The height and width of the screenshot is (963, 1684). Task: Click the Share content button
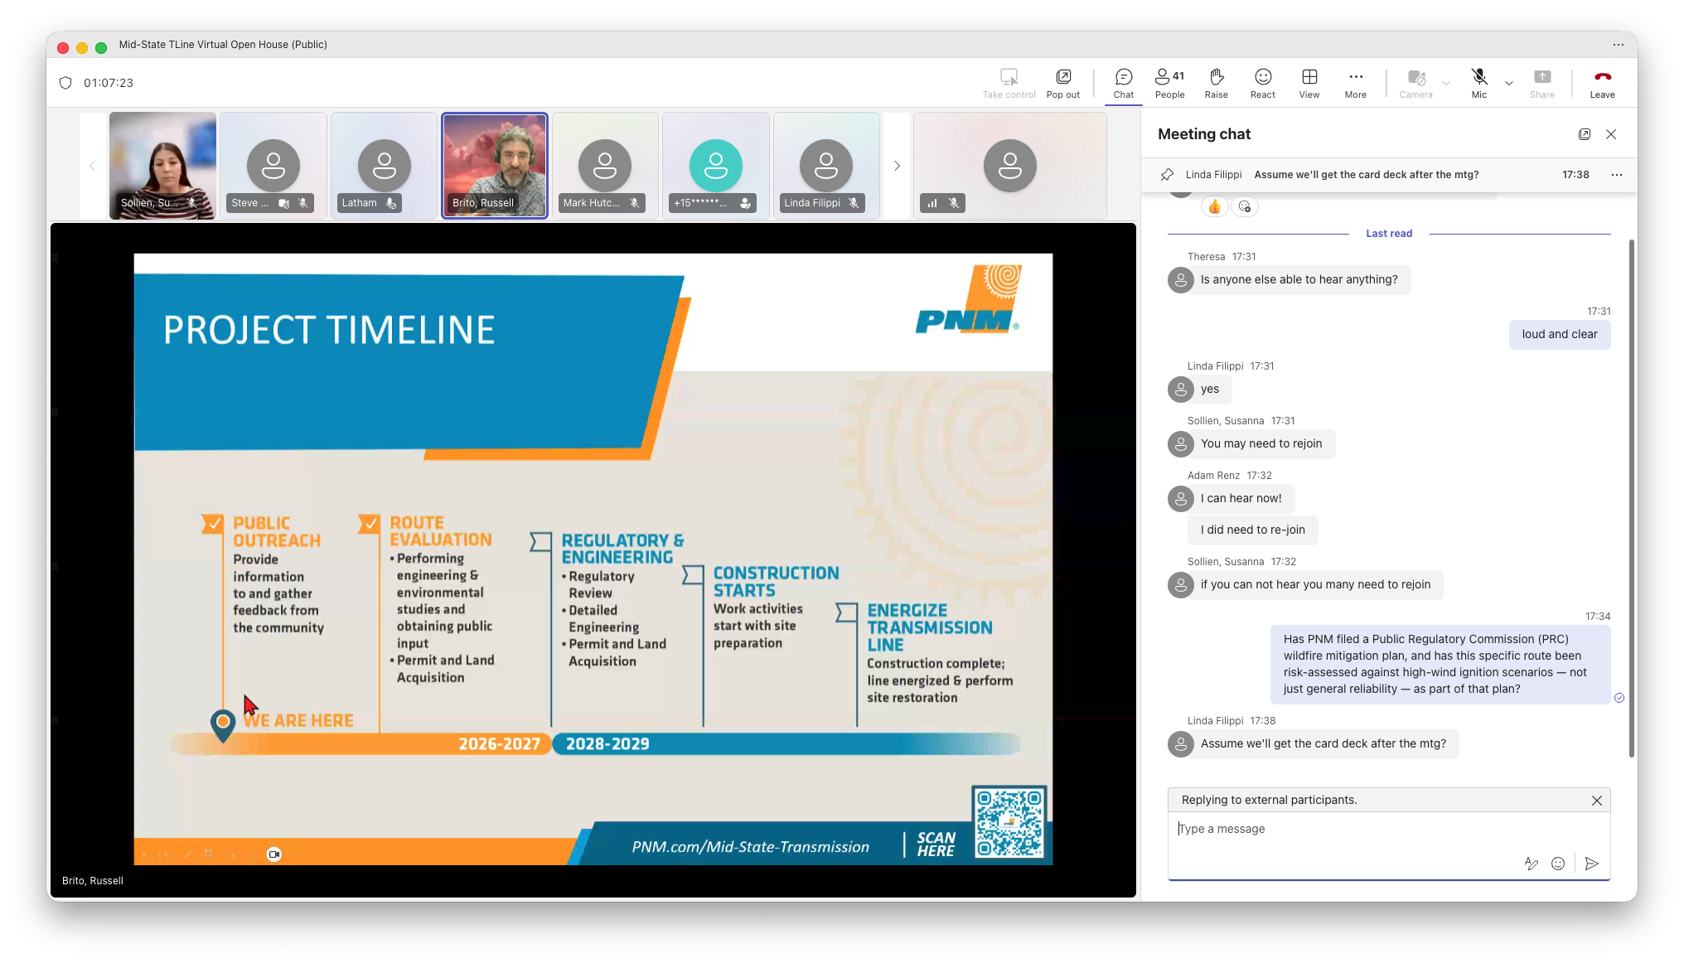point(1541,83)
